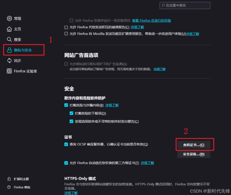
Task: Click the 查看证书 button
Action: coord(194,145)
